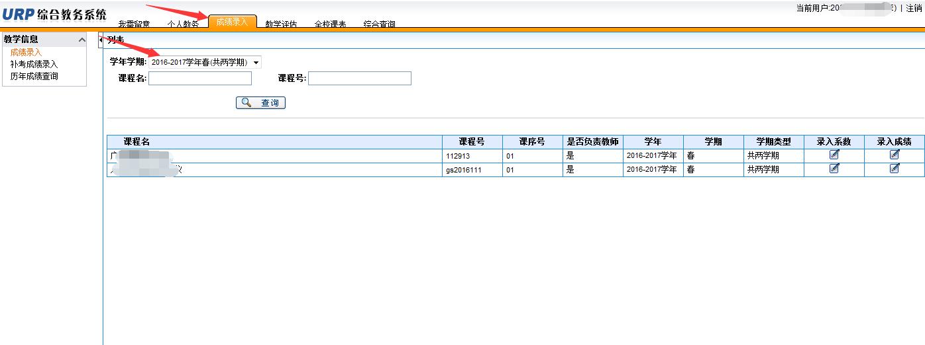Open 录入成绩 edit icon for course 112913
The width and height of the screenshot is (925, 345).
(x=895, y=155)
